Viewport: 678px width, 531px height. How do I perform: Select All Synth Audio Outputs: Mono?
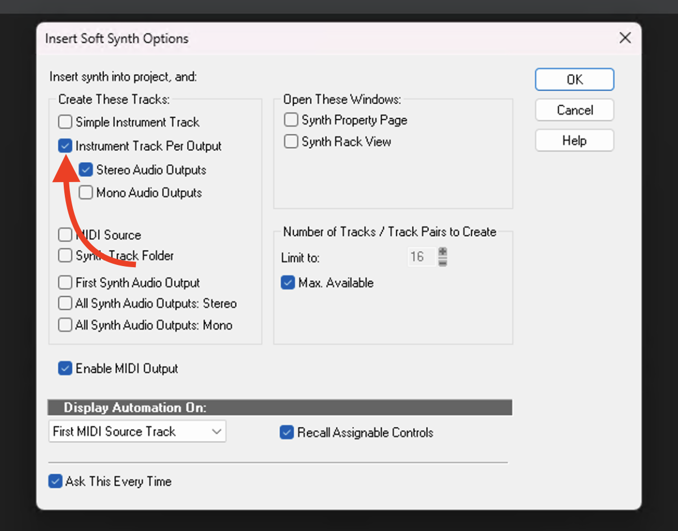click(65, 325)
